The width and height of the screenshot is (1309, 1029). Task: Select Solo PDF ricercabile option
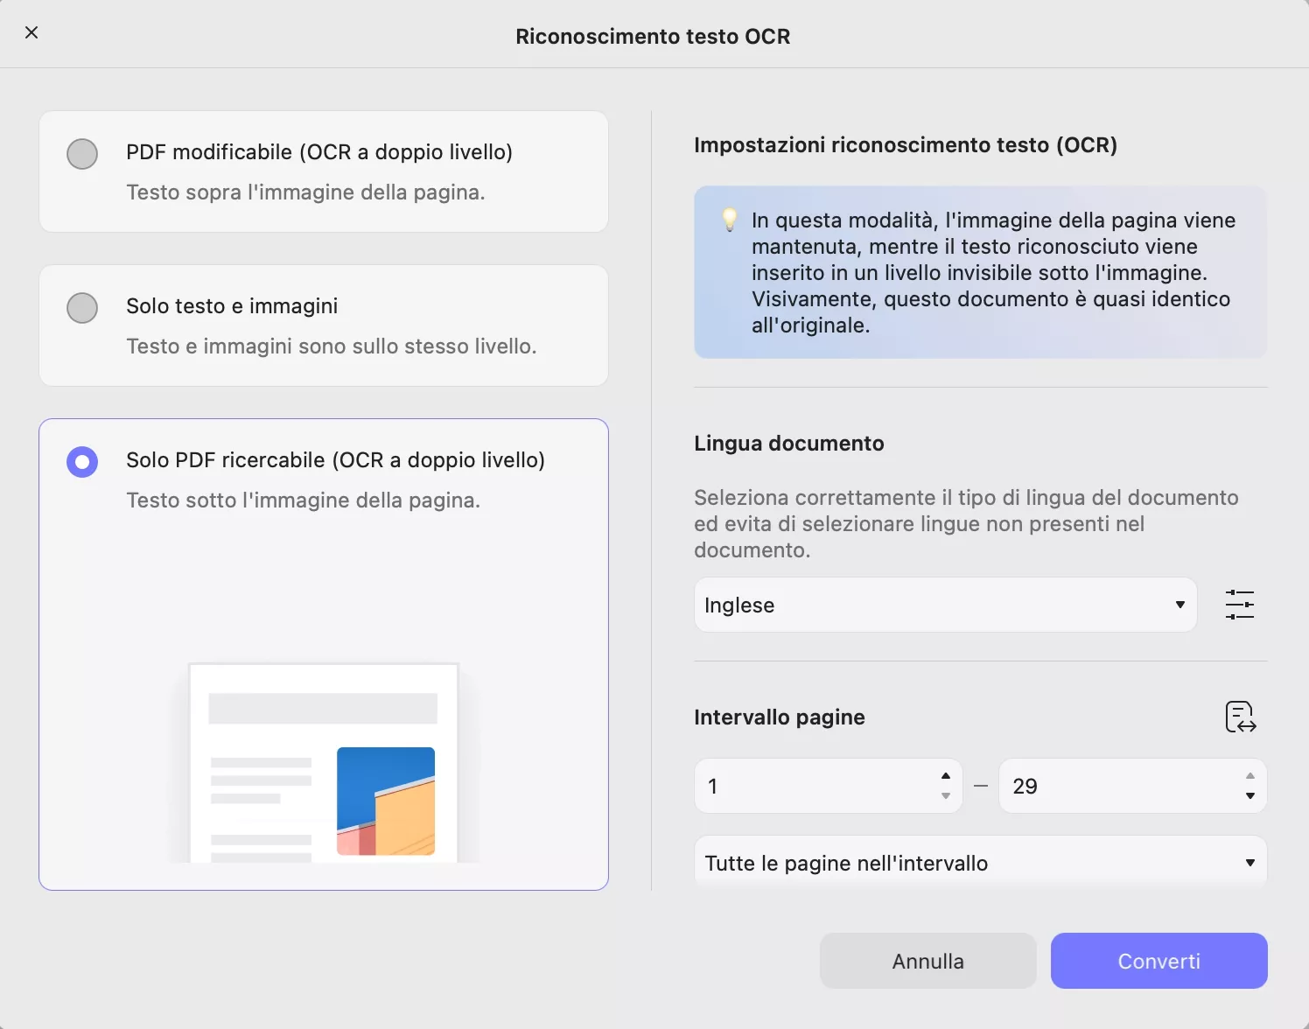[81, 461]
